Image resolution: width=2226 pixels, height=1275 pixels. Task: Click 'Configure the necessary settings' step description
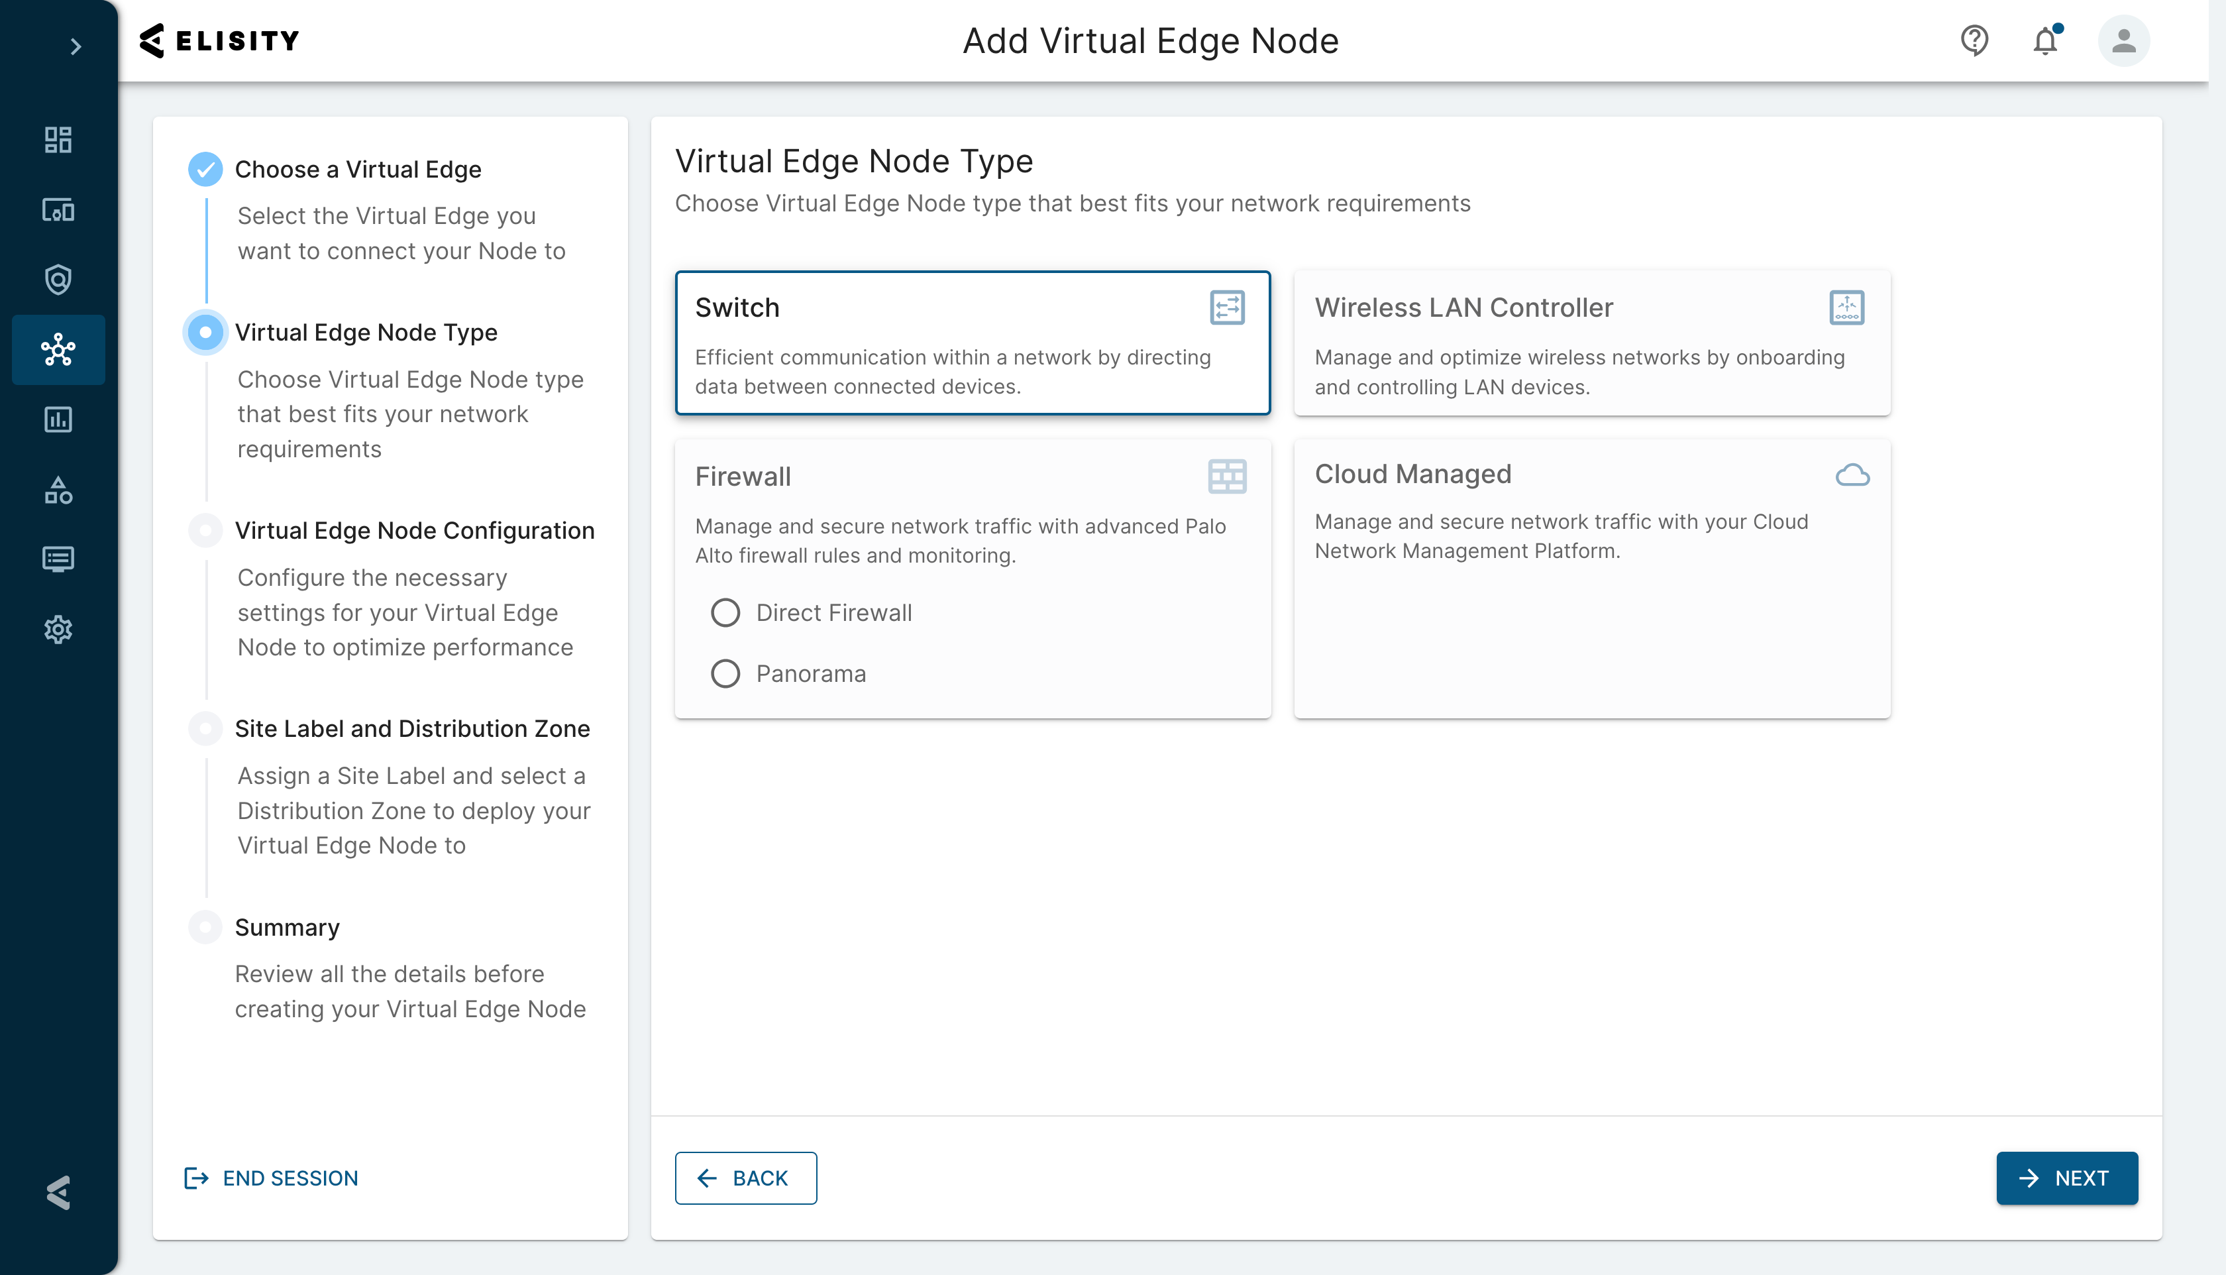(x=405, y=612)
